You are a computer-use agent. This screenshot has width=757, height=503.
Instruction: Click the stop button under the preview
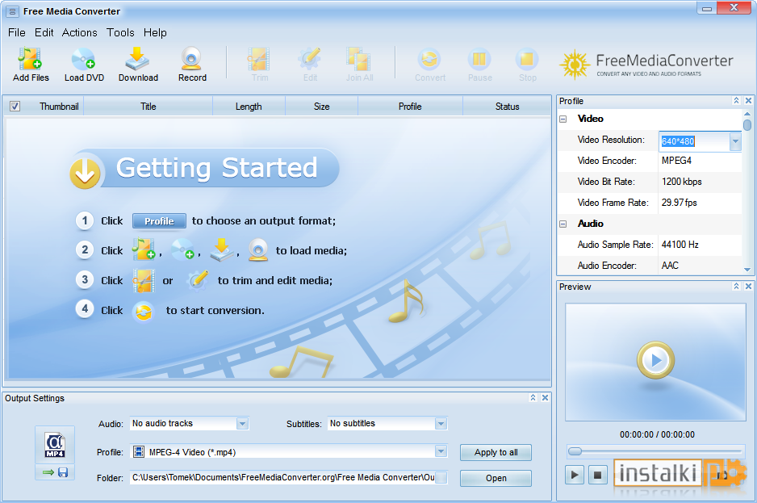[x=598, y=475]
